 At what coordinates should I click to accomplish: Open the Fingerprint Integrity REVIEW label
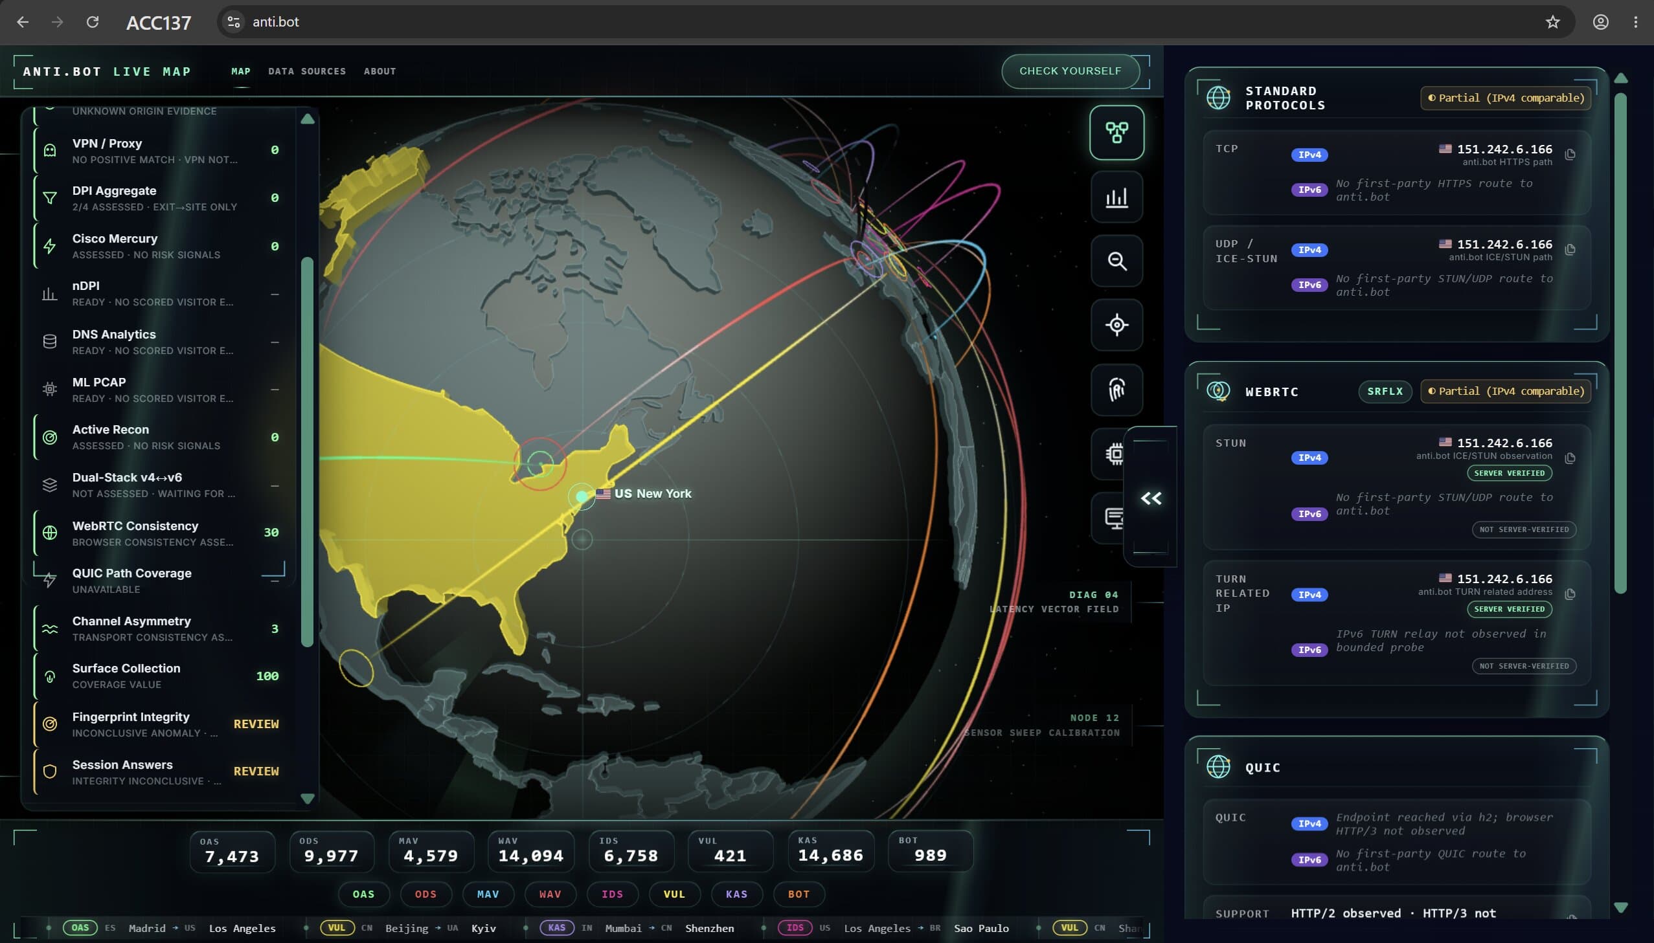(x=256, y=724)
